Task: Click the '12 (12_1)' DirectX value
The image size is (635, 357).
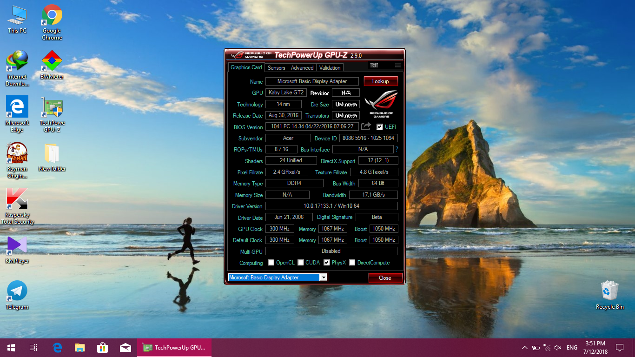Action: click(x=378, y=160)
